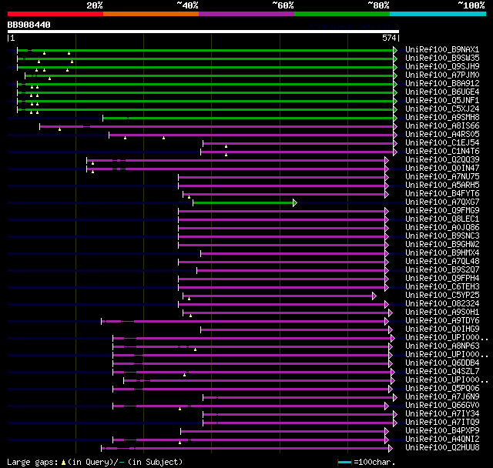Click arrowhead ending the Q2QQ39 alignment bar
The width and height of the screenshot is (493, 468).
[x=386, y=160]
